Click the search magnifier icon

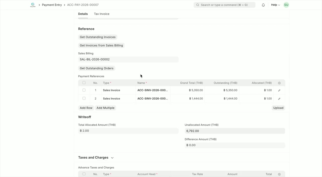coord(198,5)
